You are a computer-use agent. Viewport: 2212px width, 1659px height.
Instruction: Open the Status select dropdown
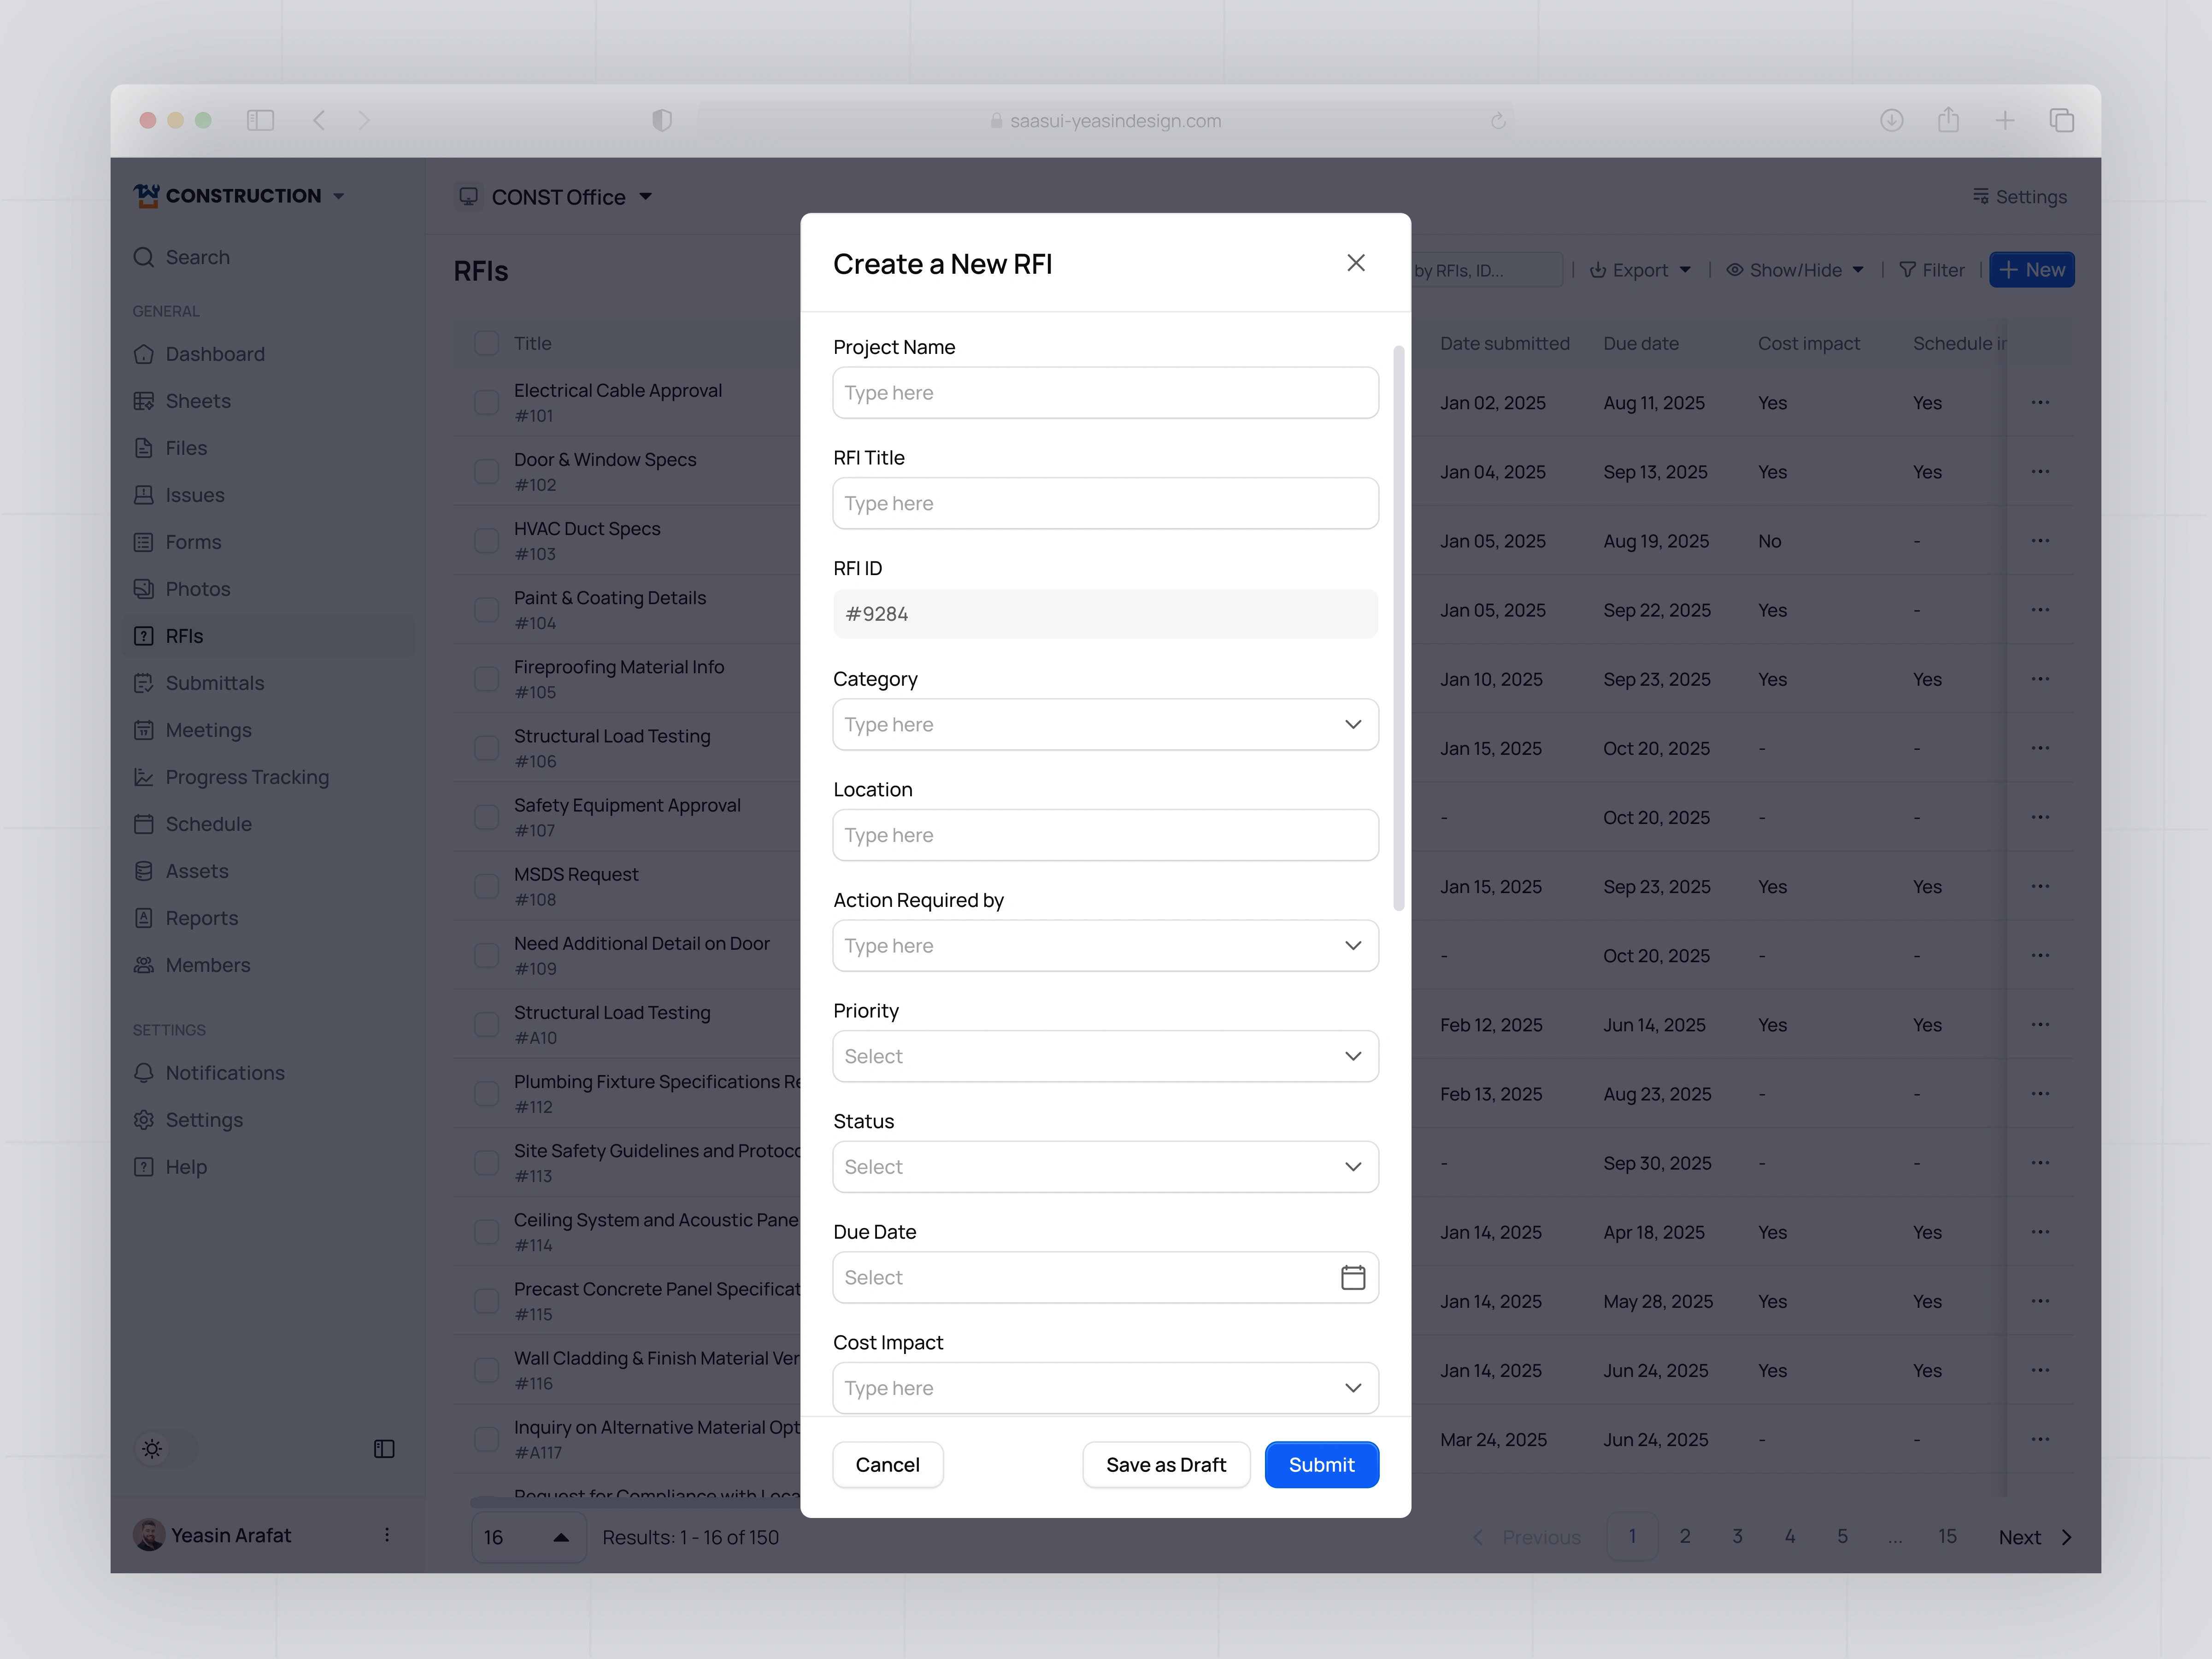(x=1105, y=1167)
